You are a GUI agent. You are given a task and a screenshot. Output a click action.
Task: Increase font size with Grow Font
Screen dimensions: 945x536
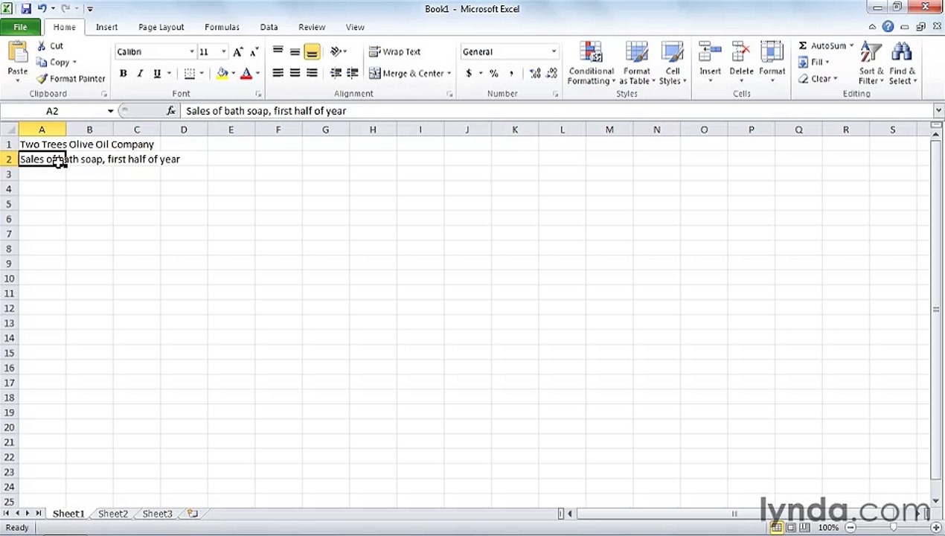(x=238, y=52)
